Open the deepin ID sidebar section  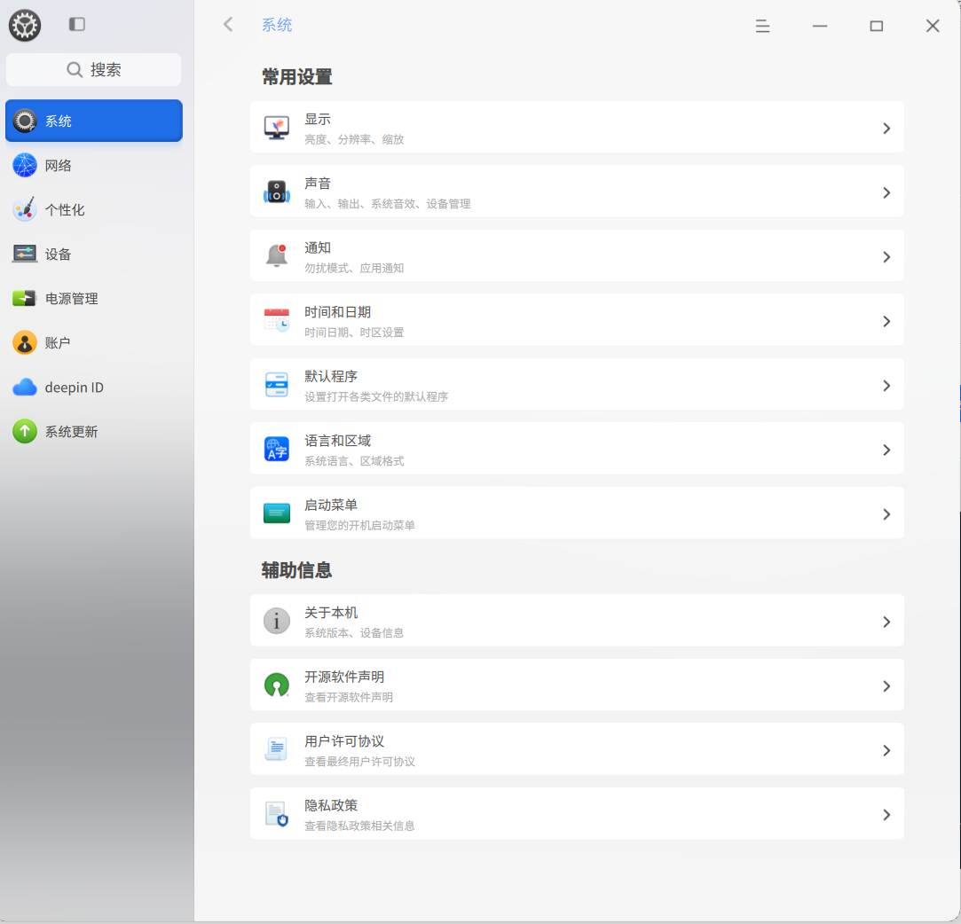pyautogui.click(x=94, y=387)
